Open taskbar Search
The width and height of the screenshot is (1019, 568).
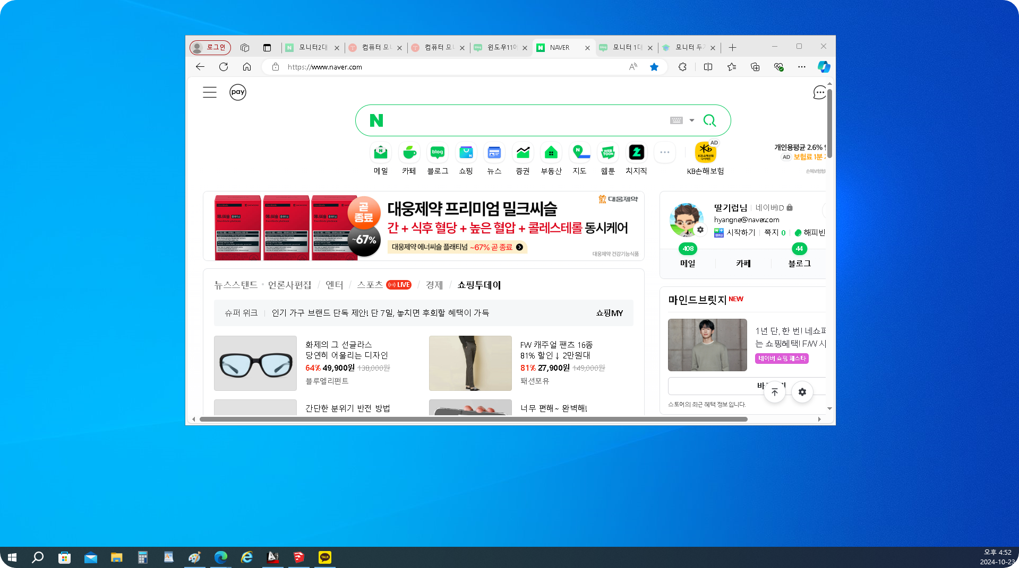[x=38, y=557]
